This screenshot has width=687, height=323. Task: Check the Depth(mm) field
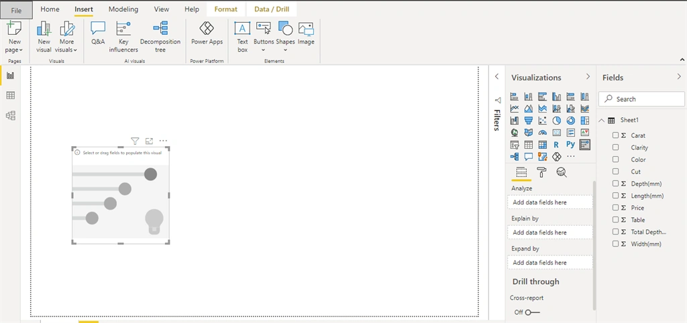tap(616, 184)
